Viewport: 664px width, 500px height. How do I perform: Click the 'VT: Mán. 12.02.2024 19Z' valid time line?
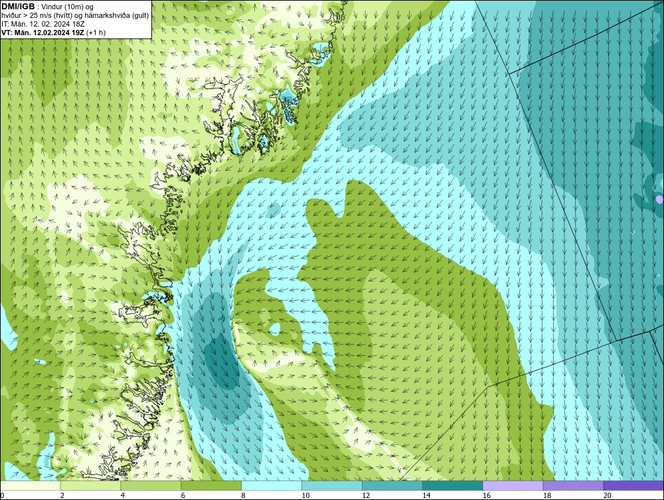pyautogui.click(x=42, y=33)
